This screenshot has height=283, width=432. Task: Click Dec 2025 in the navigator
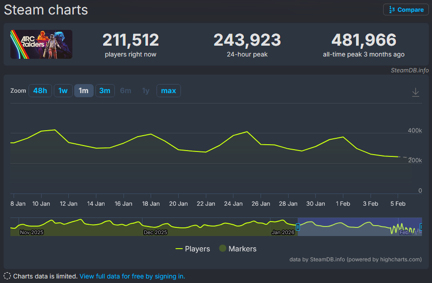point(156,232)
